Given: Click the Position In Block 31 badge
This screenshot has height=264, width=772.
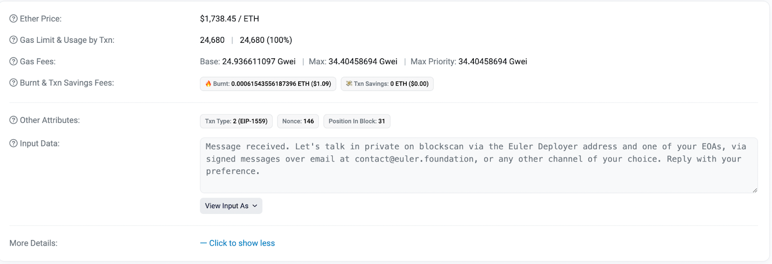Looking at the screenshot, I should (357, 121).
